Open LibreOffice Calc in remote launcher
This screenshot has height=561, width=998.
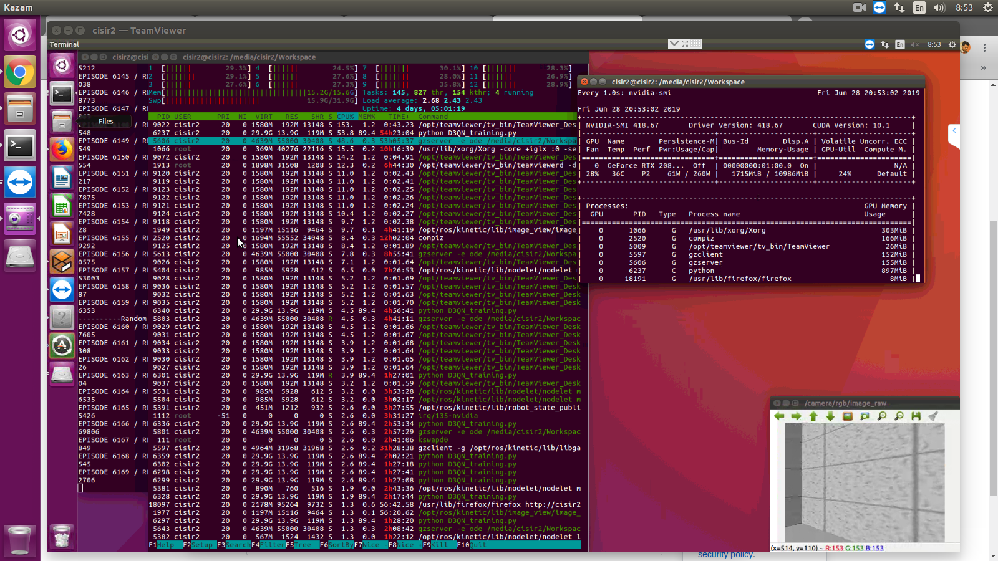(x=62, y=206)
